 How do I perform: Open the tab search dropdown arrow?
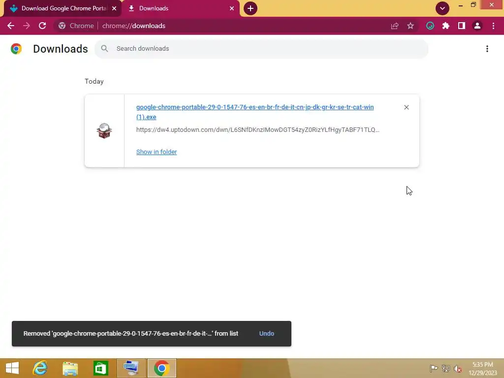442,8
